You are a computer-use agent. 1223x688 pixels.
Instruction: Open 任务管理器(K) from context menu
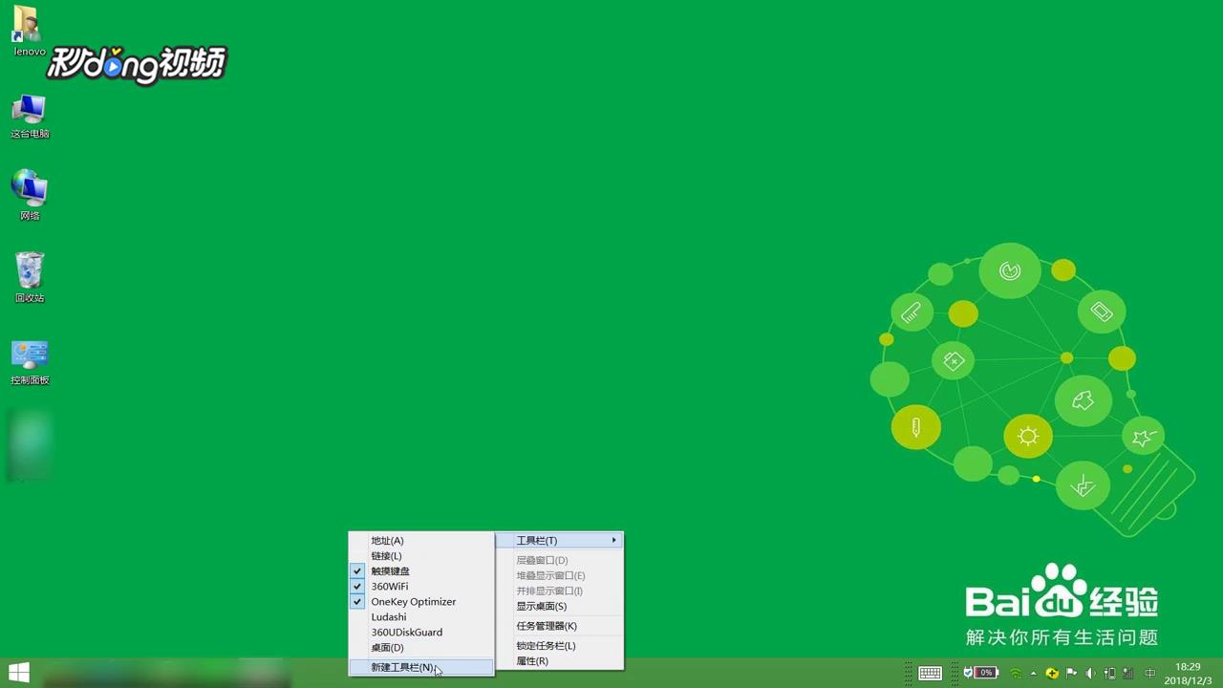(x=559, y=627)
